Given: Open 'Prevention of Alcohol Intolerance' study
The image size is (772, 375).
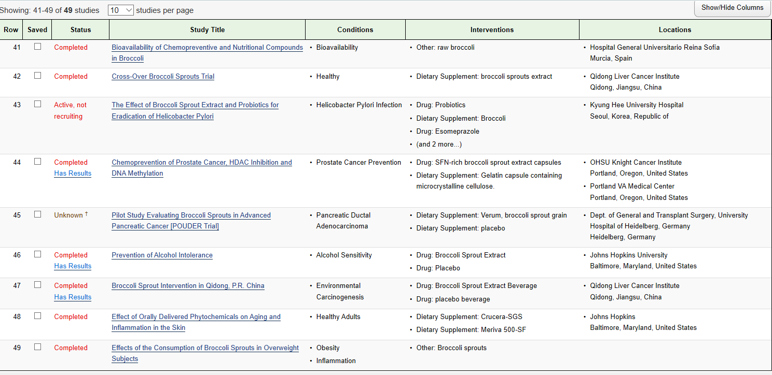Looking at the screenshot, I should pyautogui.click(x=162, y=255).
